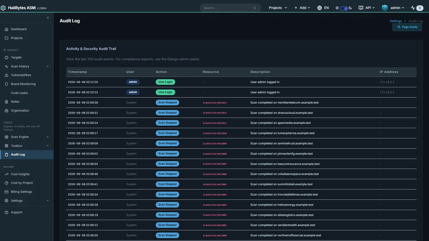Click the Cost Insights trend icon

pos(6,174)
